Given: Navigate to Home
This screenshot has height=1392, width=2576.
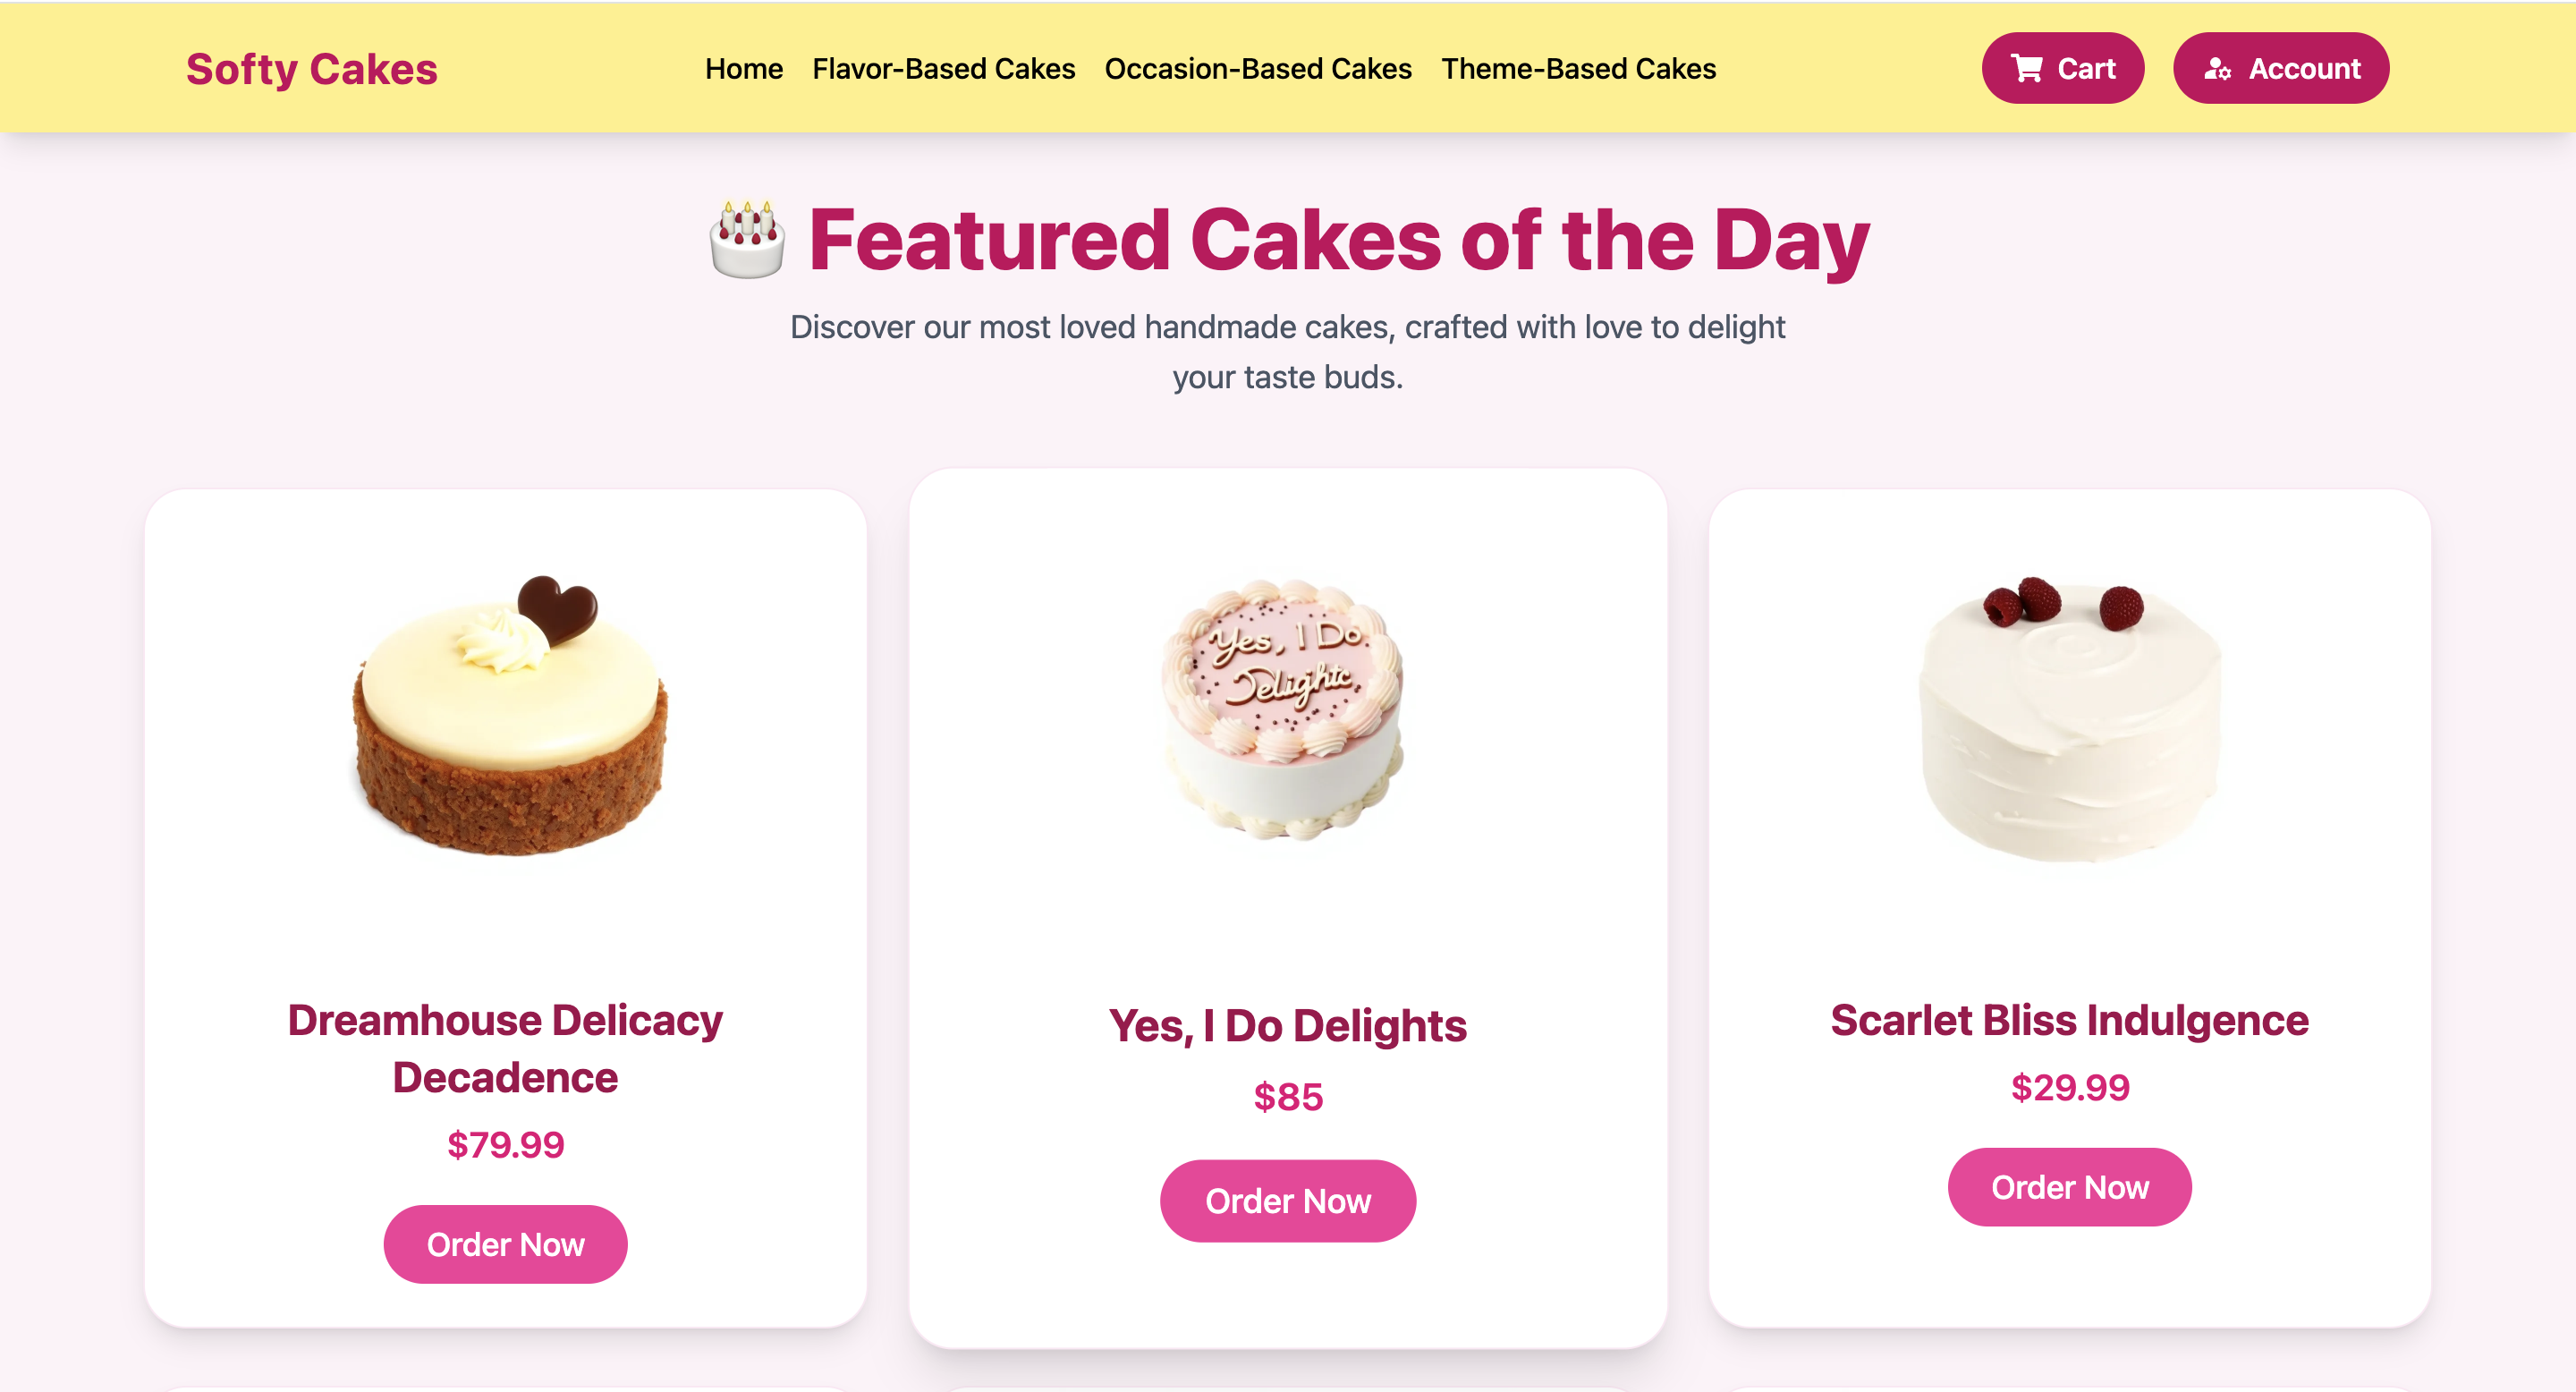Looking at the screenshot, I should coord(743,69).
